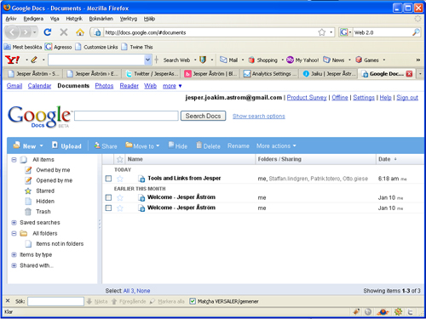Click the Sök find bar input

pos(55,301)
